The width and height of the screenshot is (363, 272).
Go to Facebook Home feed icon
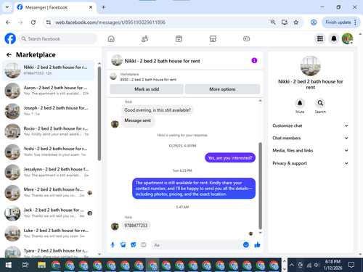pos(111,38)
